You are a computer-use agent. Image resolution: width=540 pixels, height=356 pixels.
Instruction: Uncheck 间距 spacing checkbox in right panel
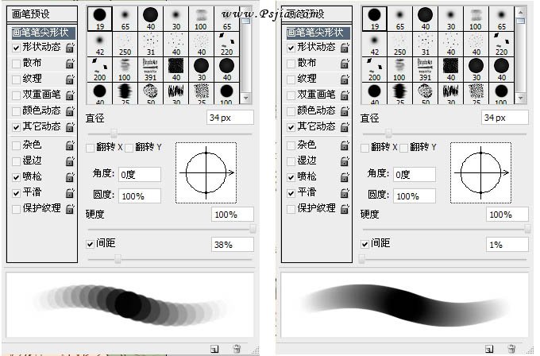(364, 244)
